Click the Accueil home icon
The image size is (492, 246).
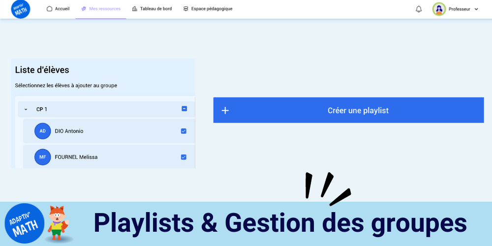tap(49, 9)
